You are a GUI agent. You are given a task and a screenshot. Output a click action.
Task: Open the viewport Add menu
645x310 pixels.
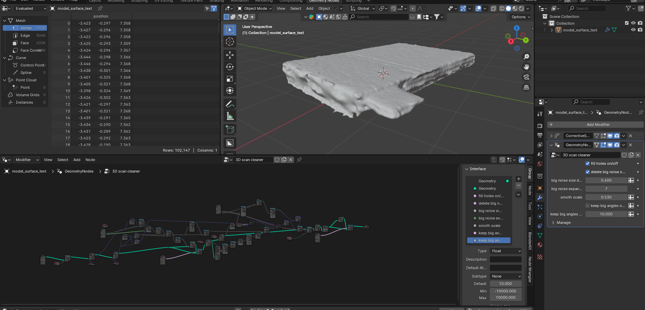[310, 8]
